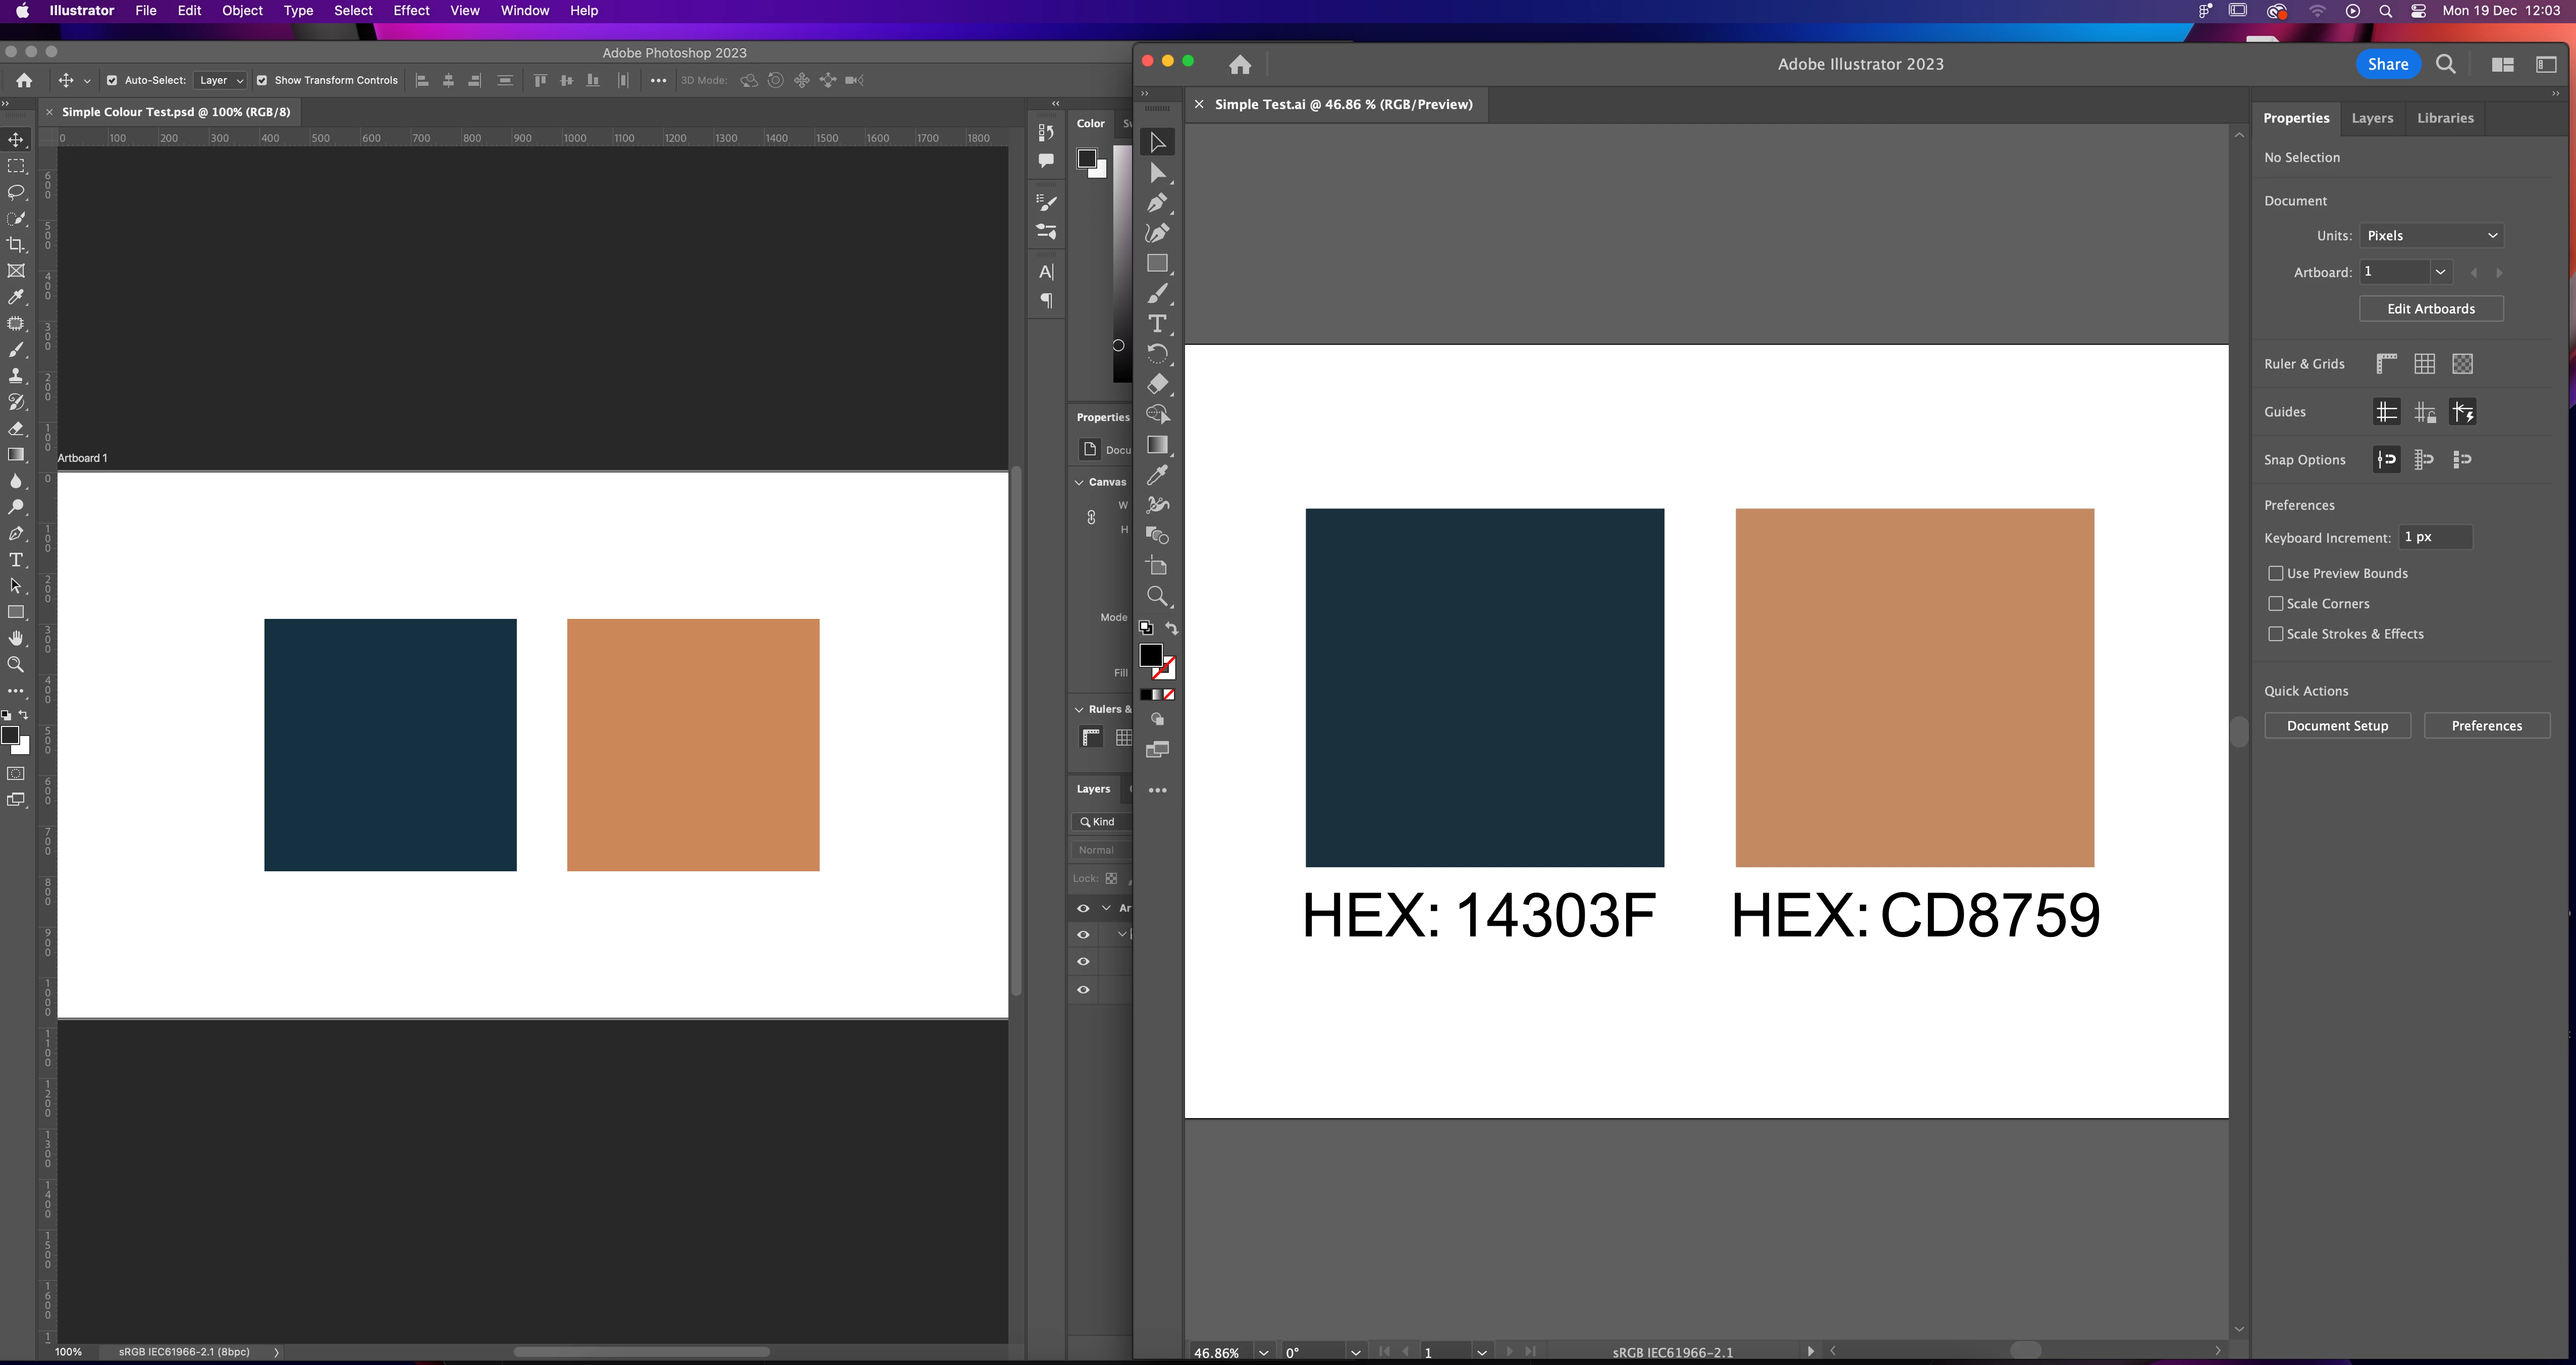This screenshot has width=2576, height=1365.
Task: Switch to the Libraries tab
Action: click(2445, 118)
